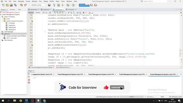Open the Tools menu
Screen dimensions: 183x103
point(63,1)
